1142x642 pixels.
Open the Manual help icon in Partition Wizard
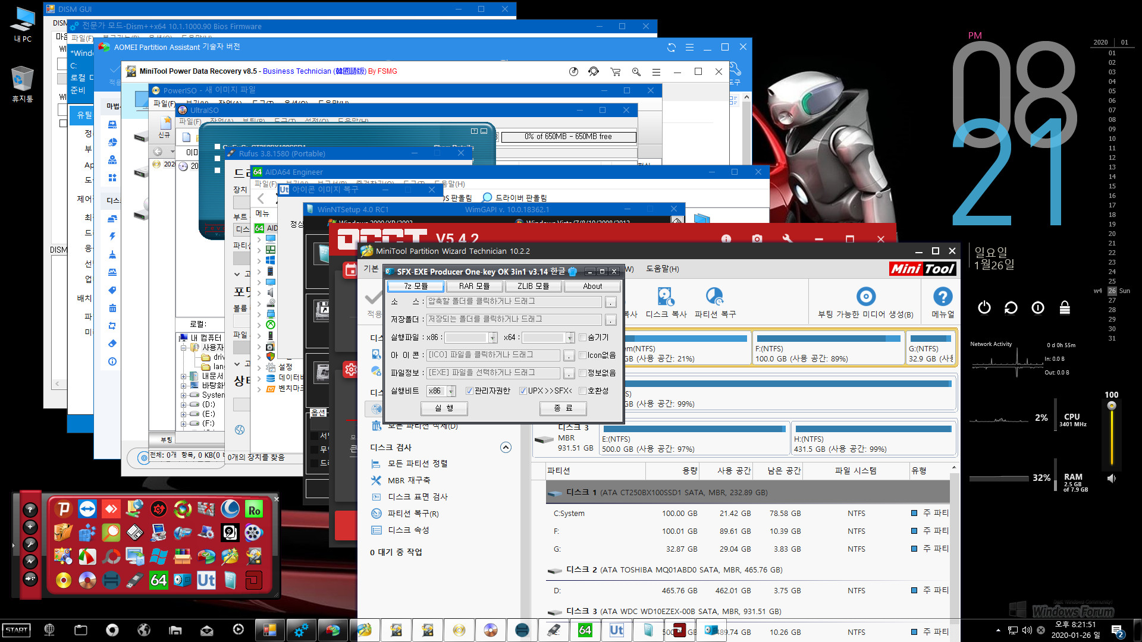pos(943,303)
